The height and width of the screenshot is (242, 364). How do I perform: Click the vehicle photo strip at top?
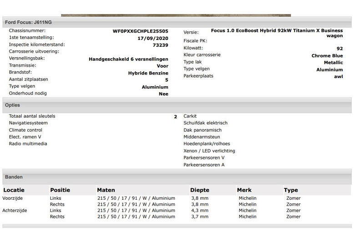coord(176,15)
